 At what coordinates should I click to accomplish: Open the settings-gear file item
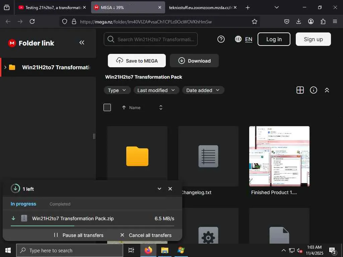tap(208, 236)
